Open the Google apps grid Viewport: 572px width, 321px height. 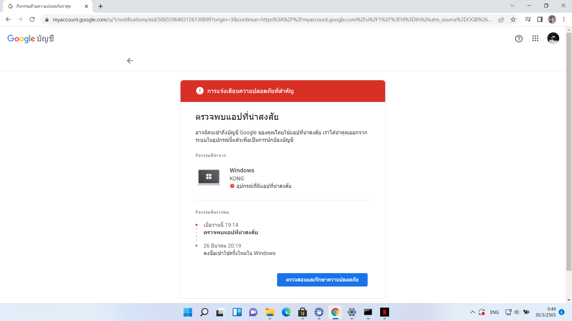coord(535,38)
